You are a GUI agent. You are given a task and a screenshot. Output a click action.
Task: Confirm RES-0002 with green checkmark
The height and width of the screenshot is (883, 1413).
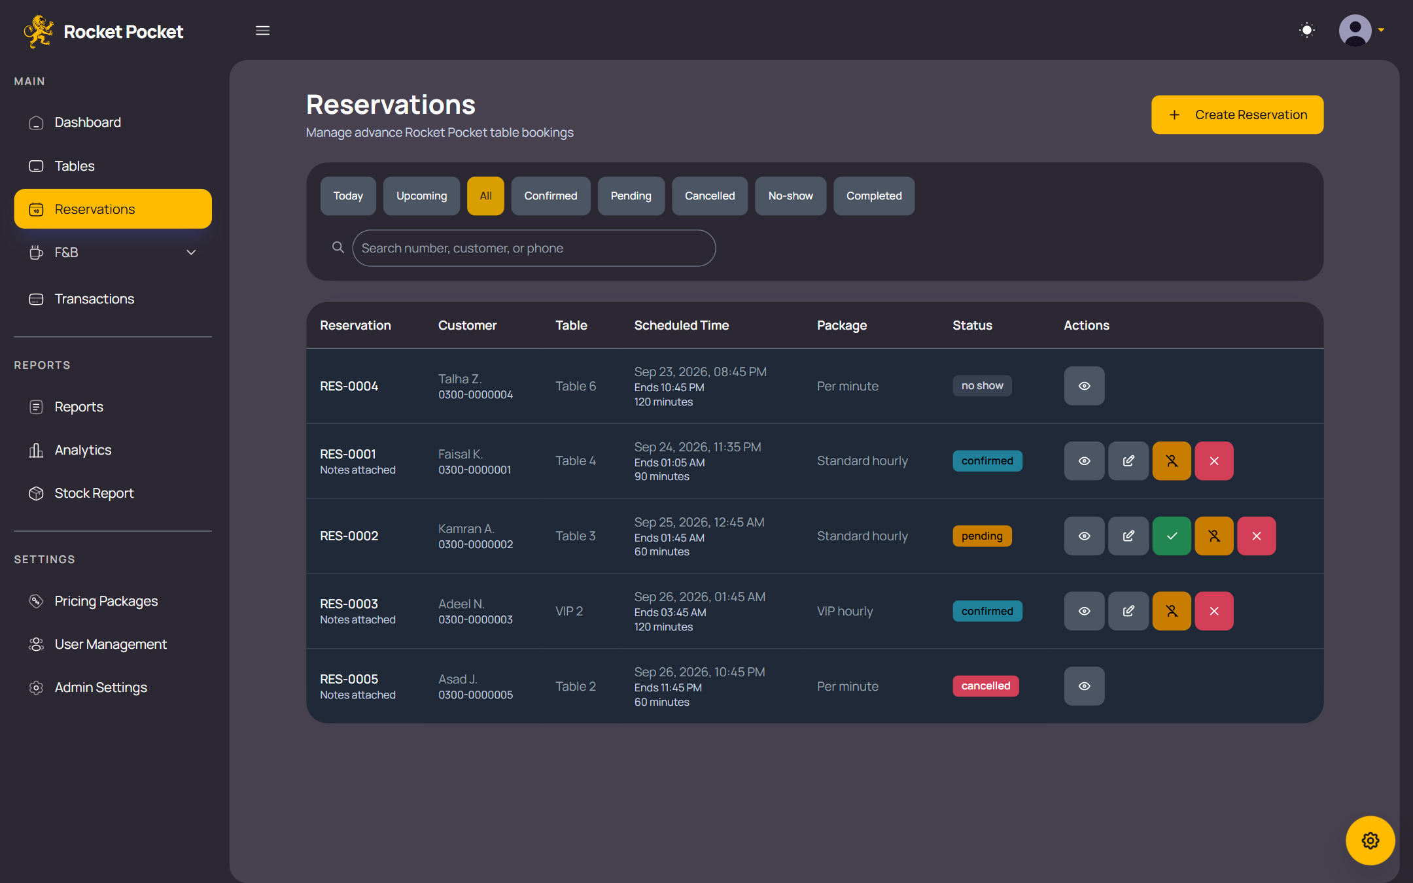[x=1172, y=536]
